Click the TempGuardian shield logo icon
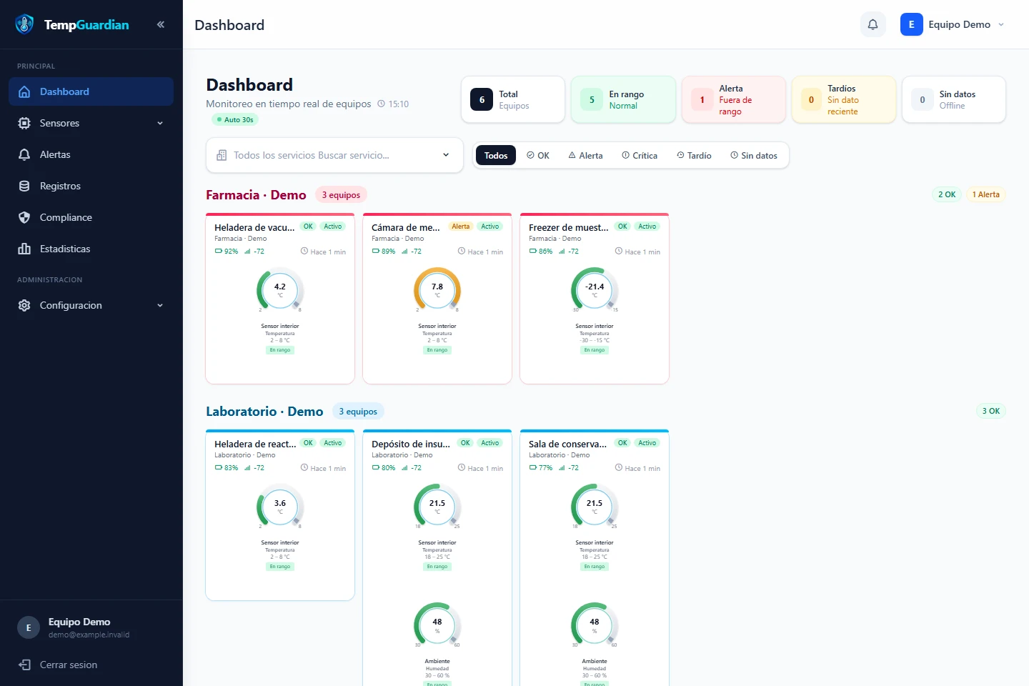1029x686 pixels. [24, 24]
